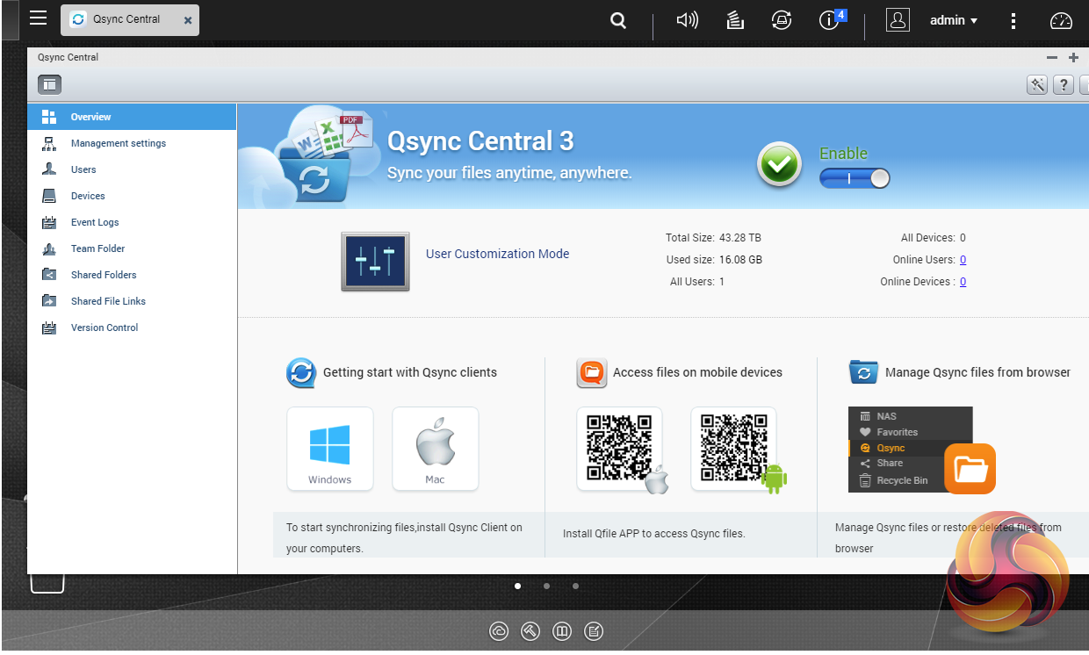Open the setup wizard wand icon
Screen dimensions: 1089x655
click(1037, 84)
